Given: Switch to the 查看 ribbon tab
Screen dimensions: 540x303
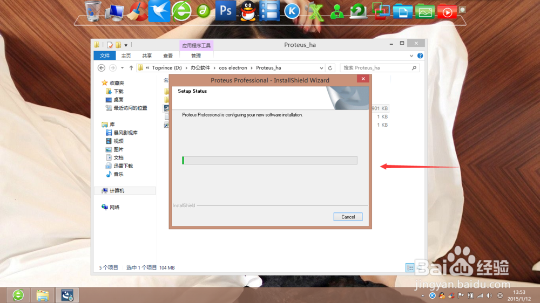Looking at the screenshot, I should click(168, 56).
